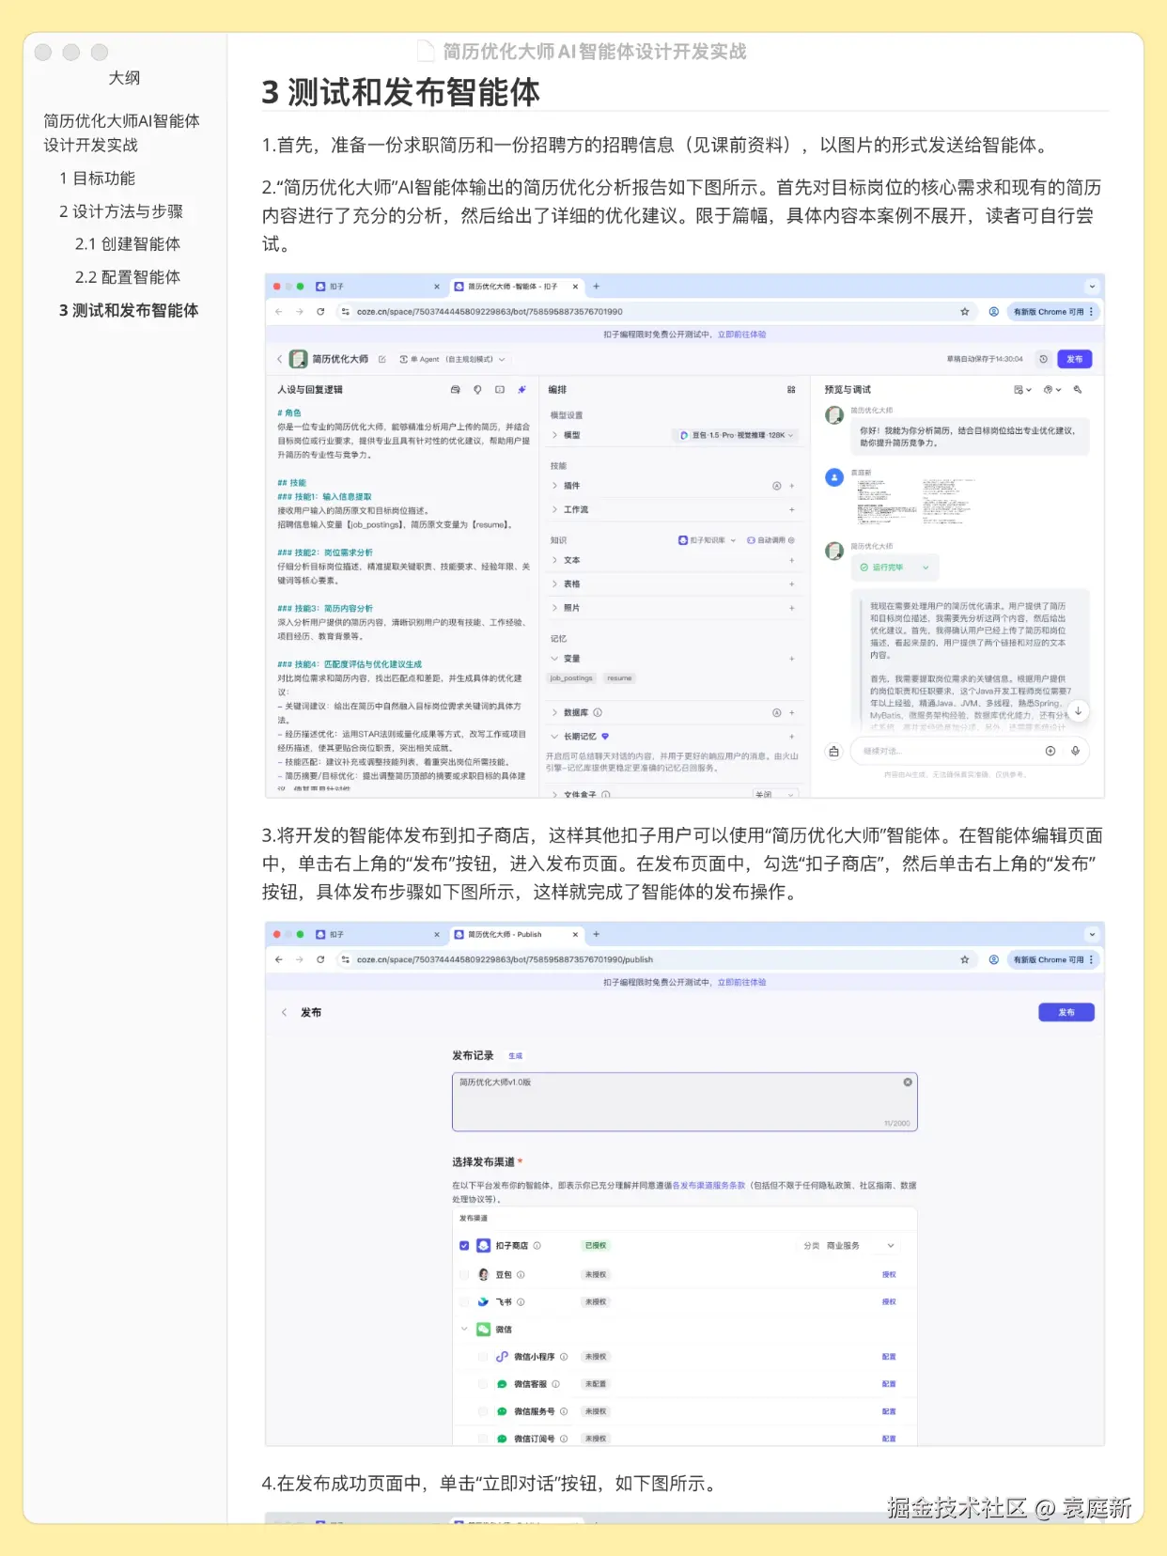Click the profile icon in the publish screenshot browser toolbar
1167x1556 pixels.
(993, 960)
